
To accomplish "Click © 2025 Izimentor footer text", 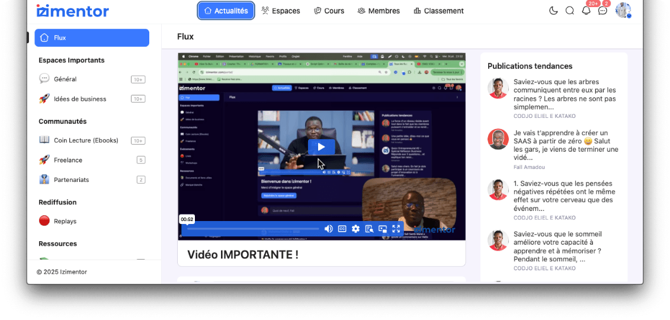I will pyautogui.click(x=62, y=272).
